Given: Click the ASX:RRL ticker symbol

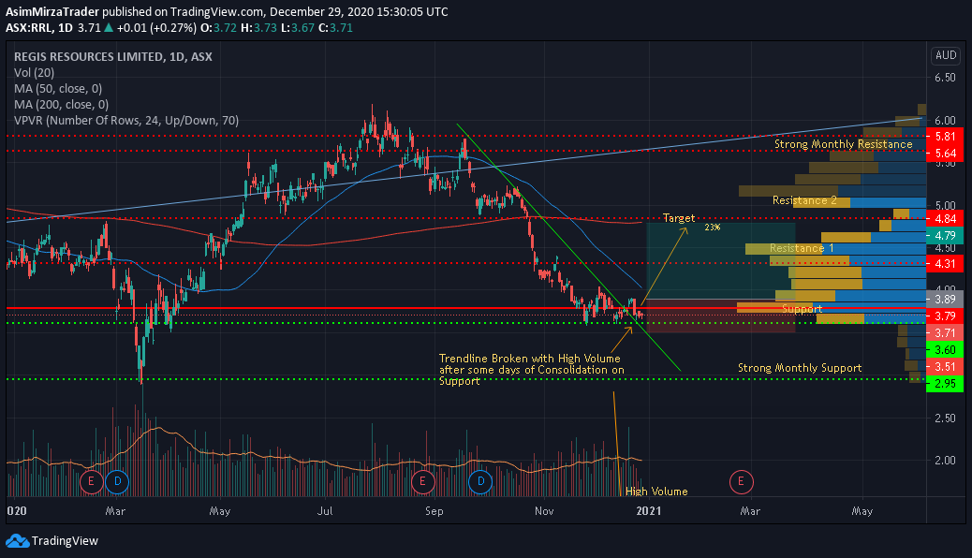Looking at the screenshot, I should 29,28.
